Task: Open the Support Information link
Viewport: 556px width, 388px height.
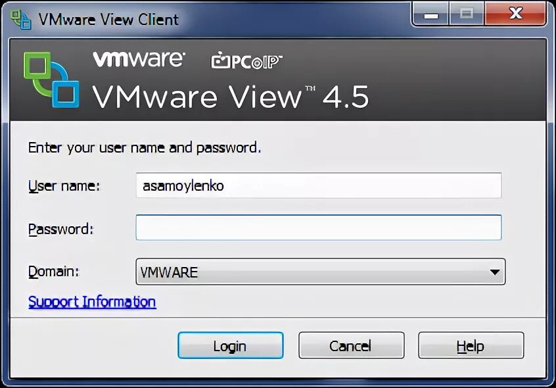Action: [x=92, y=302]
